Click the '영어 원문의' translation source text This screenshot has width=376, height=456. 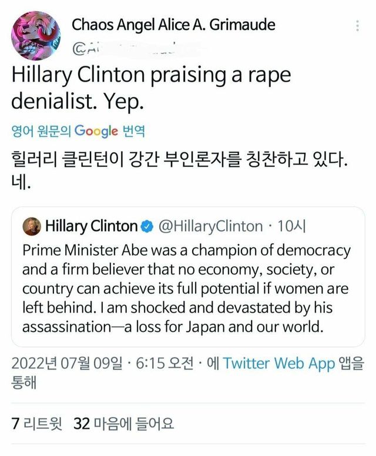pos(41,131)
